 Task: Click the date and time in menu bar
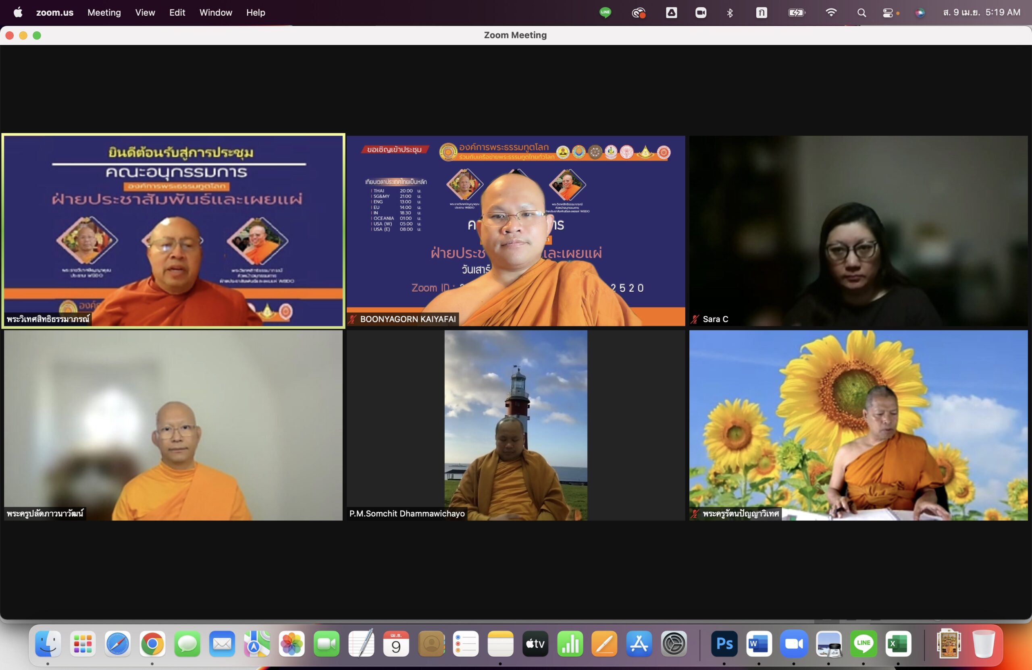pyautogui.click(x=981, y=12)
